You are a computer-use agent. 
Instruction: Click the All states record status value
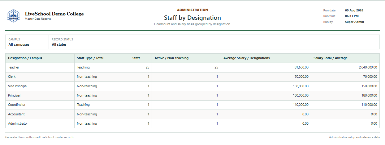59,44
